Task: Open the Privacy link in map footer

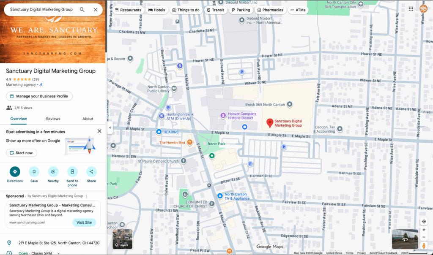Action: [x=361, y=253]
